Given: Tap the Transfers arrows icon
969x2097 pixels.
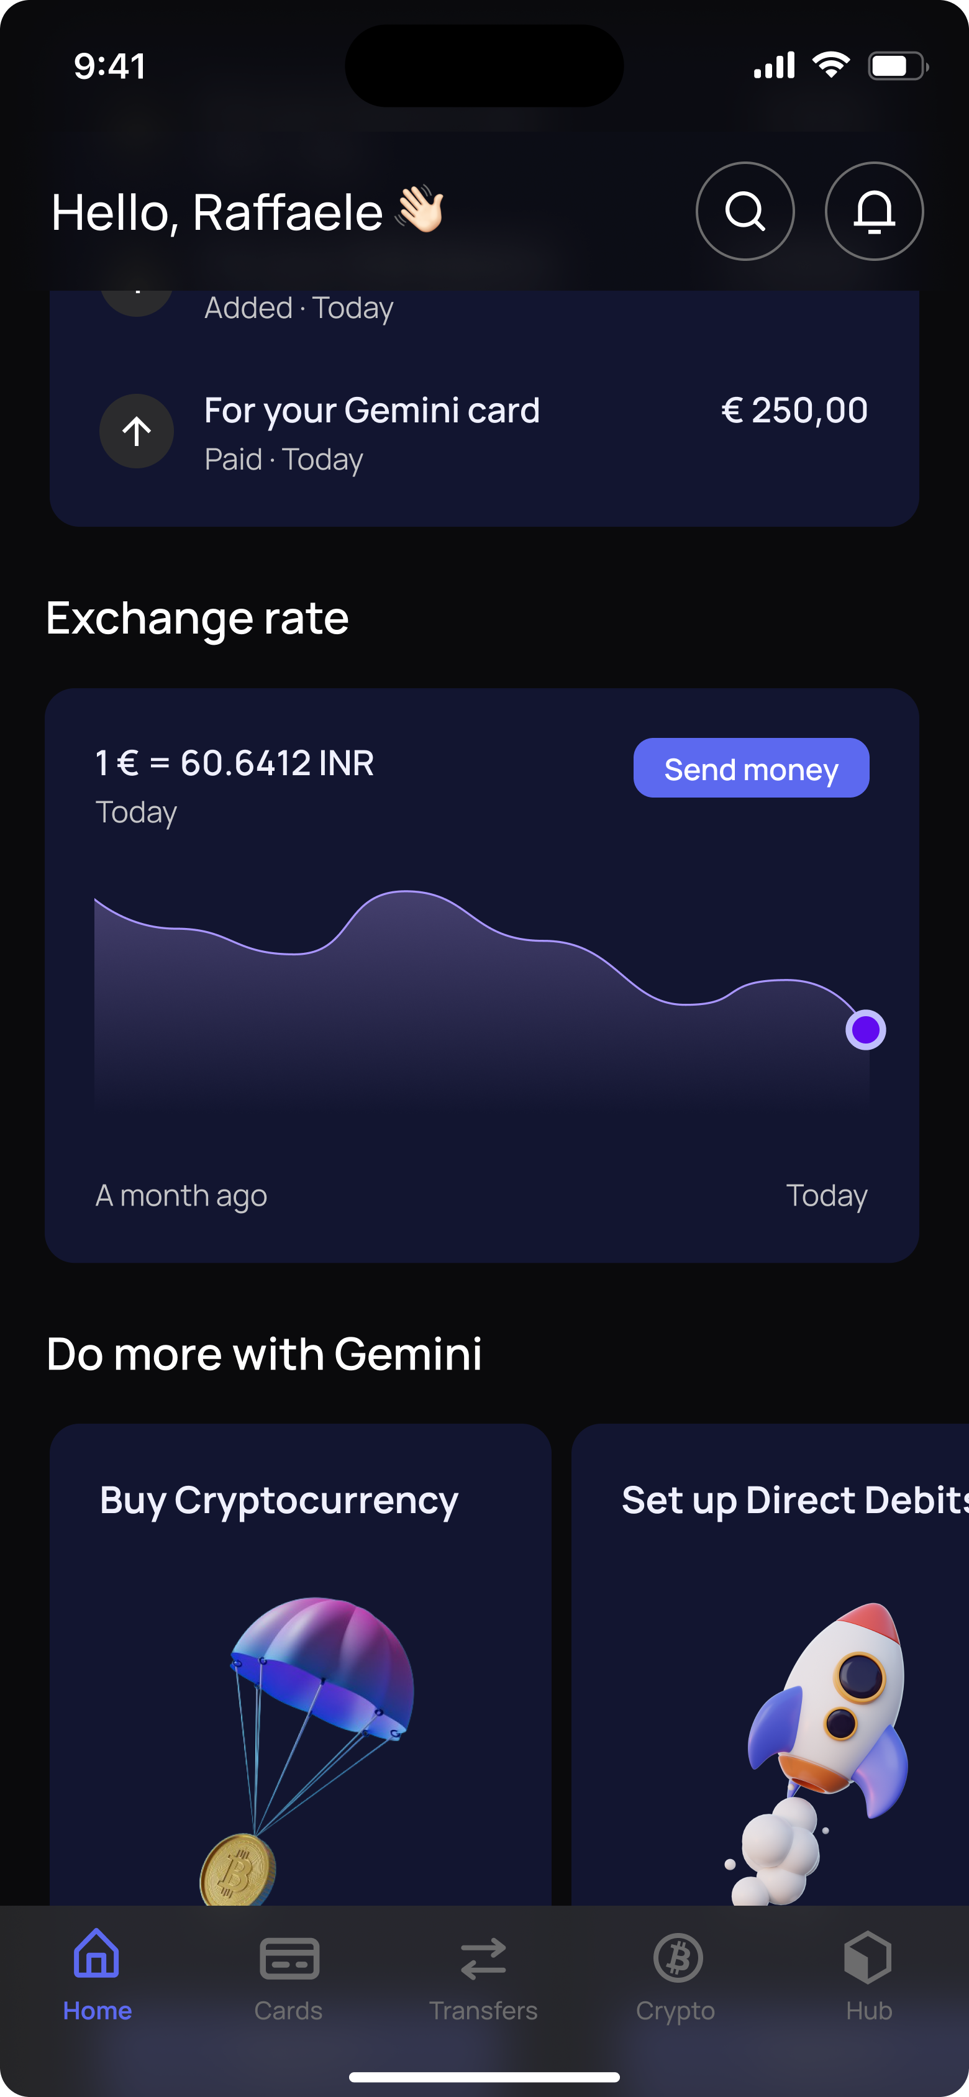Looking at the screenshot, I should (483, 1958).
